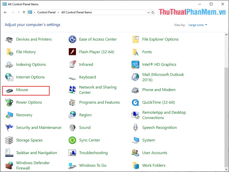Open the Mouse icon
The image size is (229, 172).
click(9, 90)
